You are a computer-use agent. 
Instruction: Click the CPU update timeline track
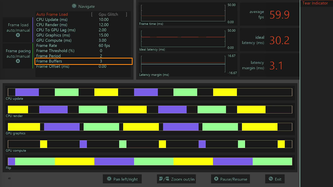[150, 92]
